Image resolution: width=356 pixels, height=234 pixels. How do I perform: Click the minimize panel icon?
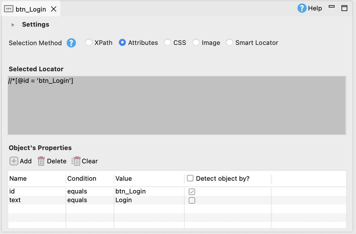[x=332, y=7]
